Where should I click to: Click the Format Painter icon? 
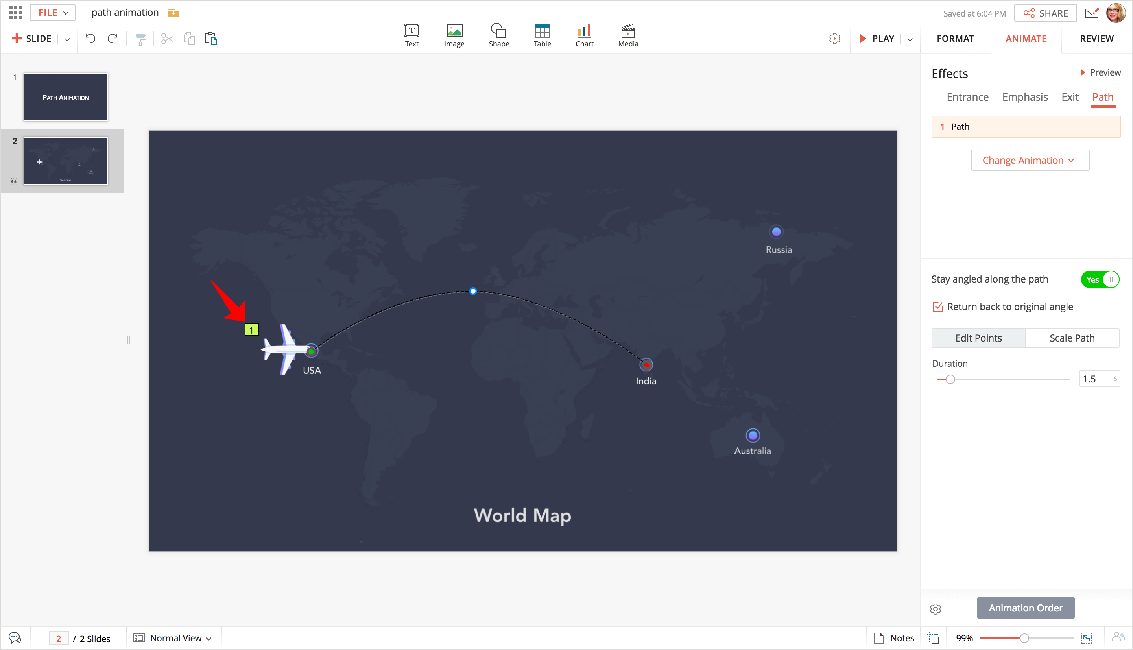[141, 39]
